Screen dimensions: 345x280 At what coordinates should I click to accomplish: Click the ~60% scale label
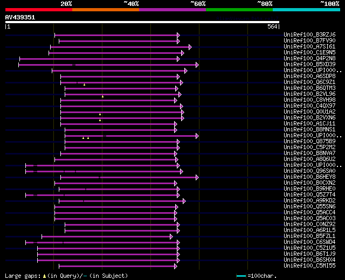[x=198, y=4]
